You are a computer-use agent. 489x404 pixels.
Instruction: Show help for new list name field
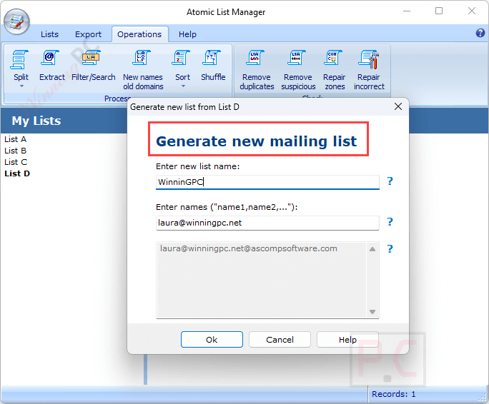[x=390, y=181]
